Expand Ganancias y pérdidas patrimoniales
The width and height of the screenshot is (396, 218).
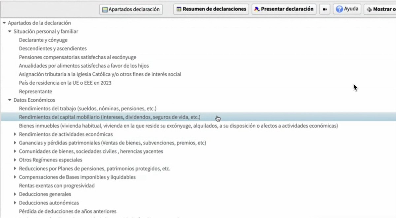tap(15, 143)
